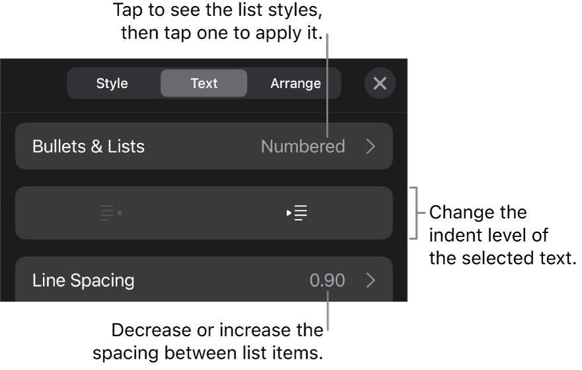Tap the "Bullets & Lists" label
This screenshot has width=582, height=370.
pyautogui.click(x=89, y=146)
